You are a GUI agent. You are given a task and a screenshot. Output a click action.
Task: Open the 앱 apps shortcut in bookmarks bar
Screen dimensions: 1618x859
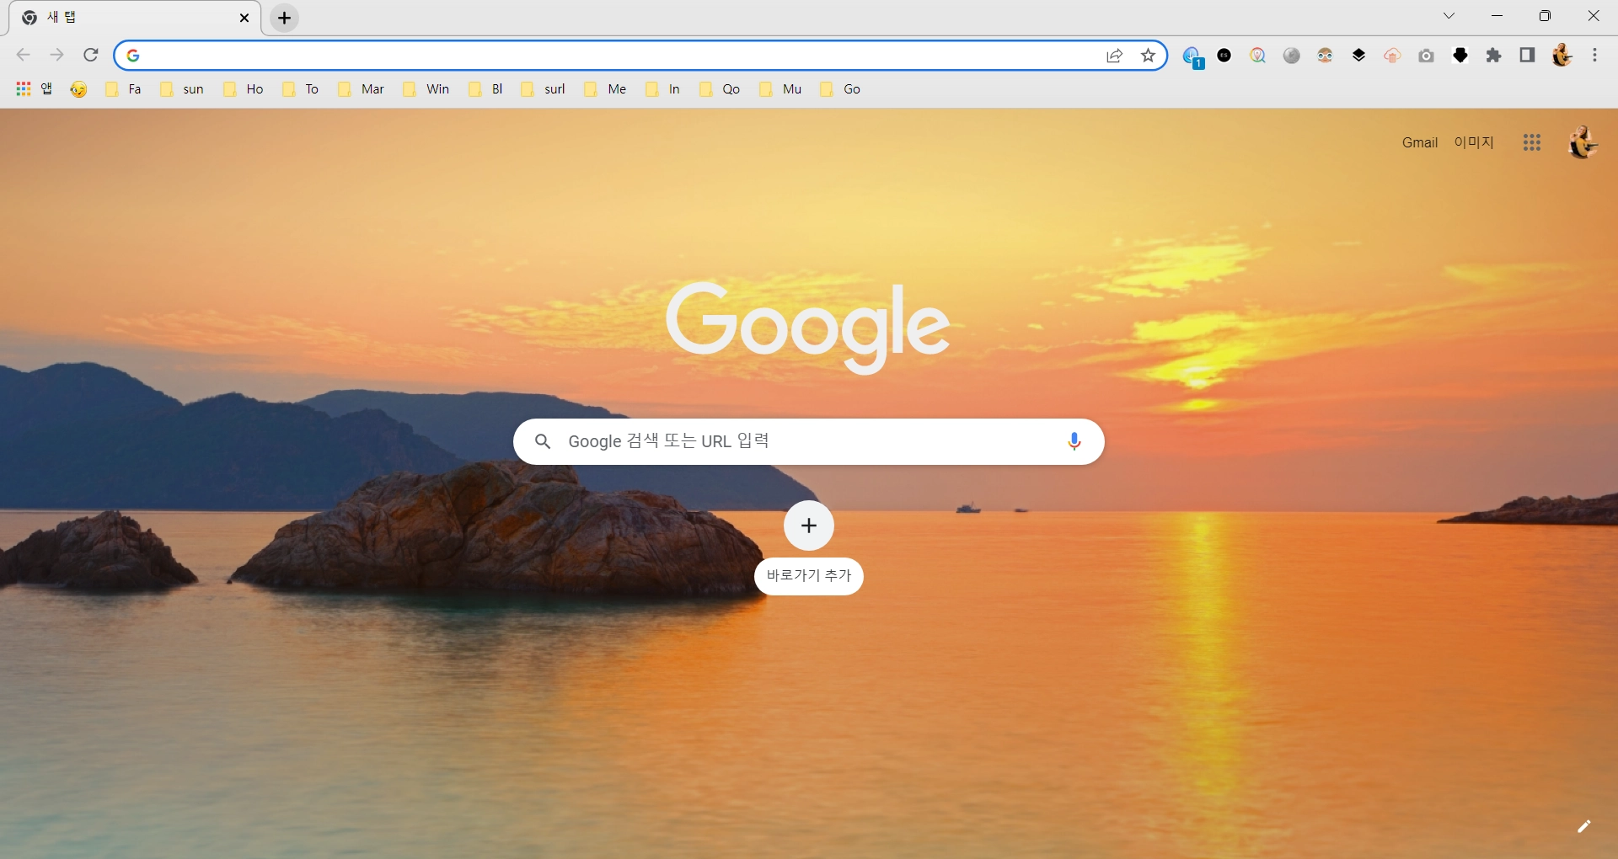point(35,89)
